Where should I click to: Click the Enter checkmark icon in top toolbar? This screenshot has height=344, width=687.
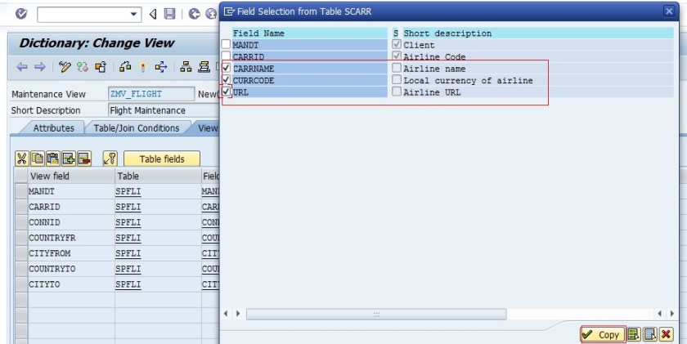click(x=21, y=14)
